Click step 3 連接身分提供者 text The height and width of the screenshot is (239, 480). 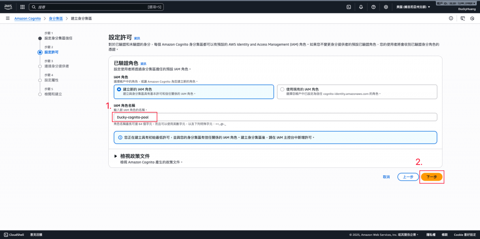[57, 66]
